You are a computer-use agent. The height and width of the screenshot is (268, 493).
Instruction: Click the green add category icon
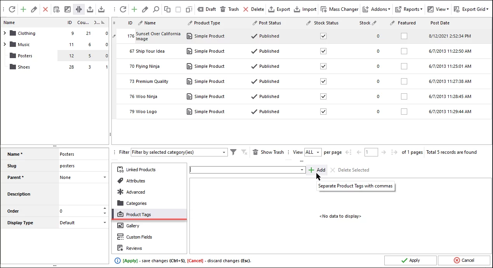23,9
